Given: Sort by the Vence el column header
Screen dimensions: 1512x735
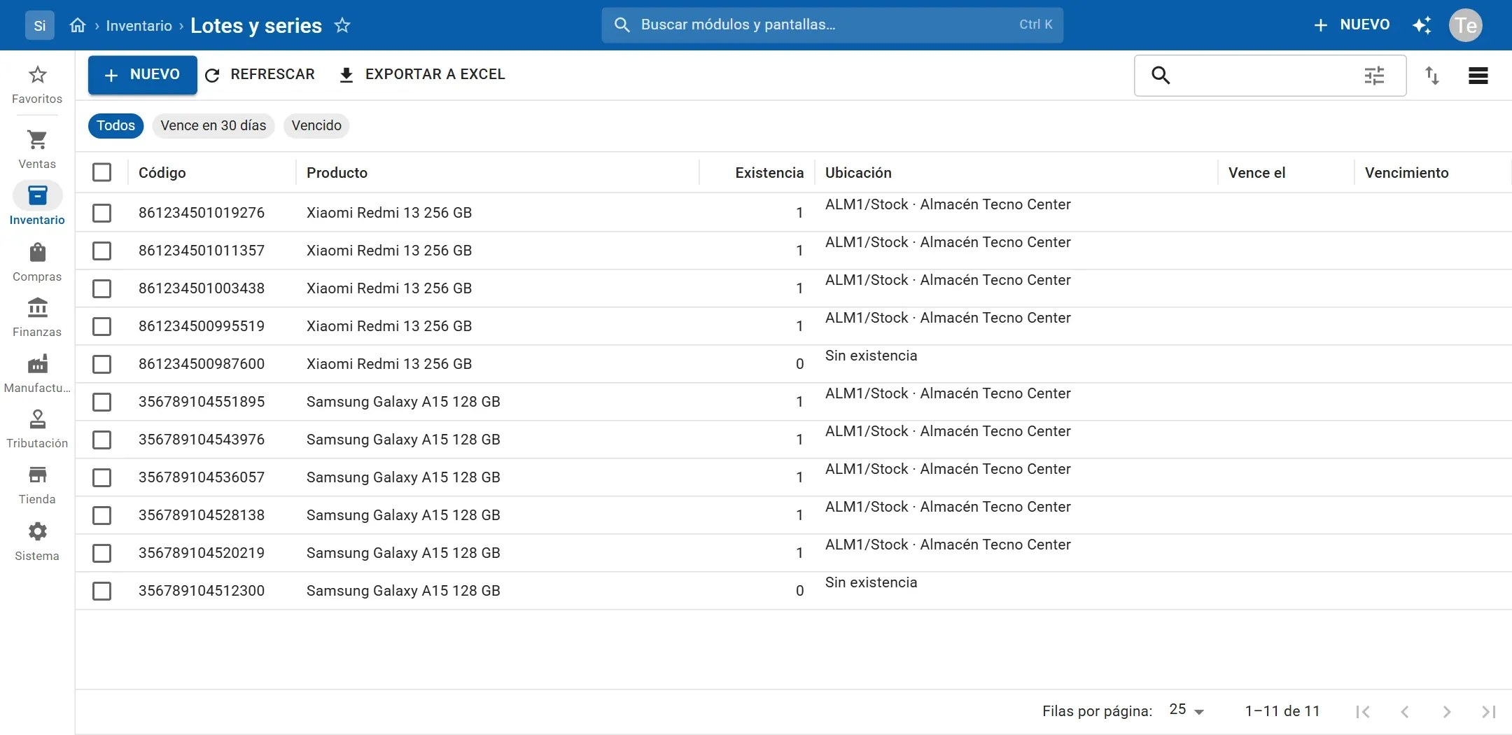Looking at the screenshot, I should [1256, 173].
